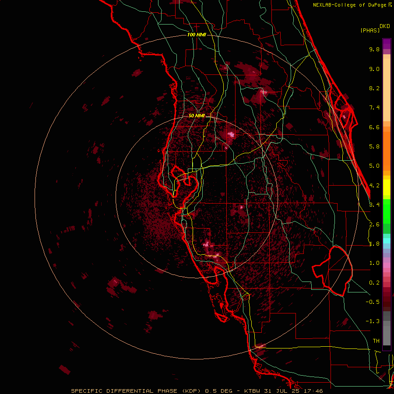Image resolution: width=394 pixels, height=394 pixels.
Task: Click the 6.6 value on the scale
Action: pos(374,127)
